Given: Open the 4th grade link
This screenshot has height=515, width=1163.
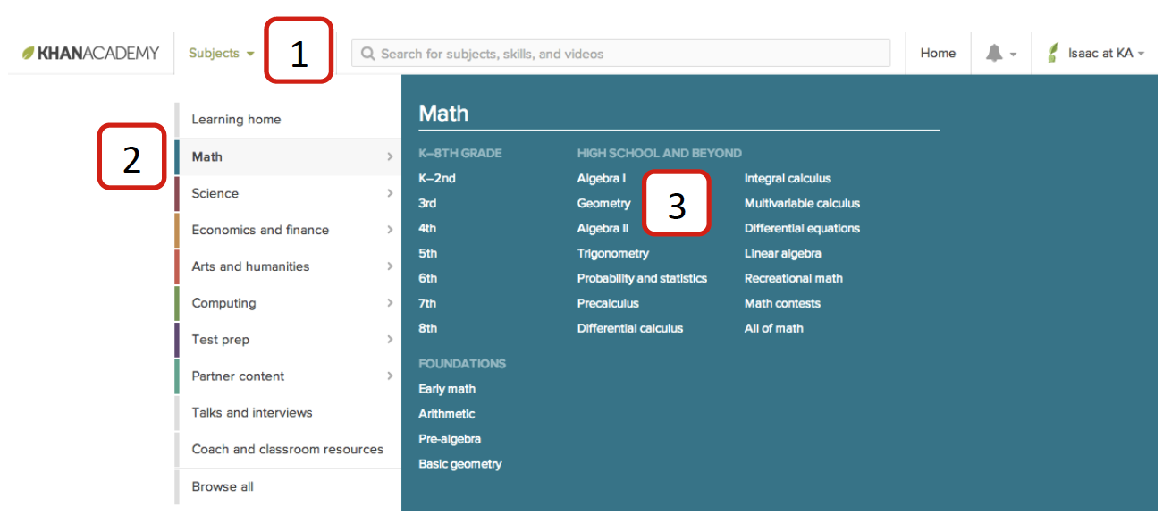Looking at the screenshot, I should [x=427, y=229].
